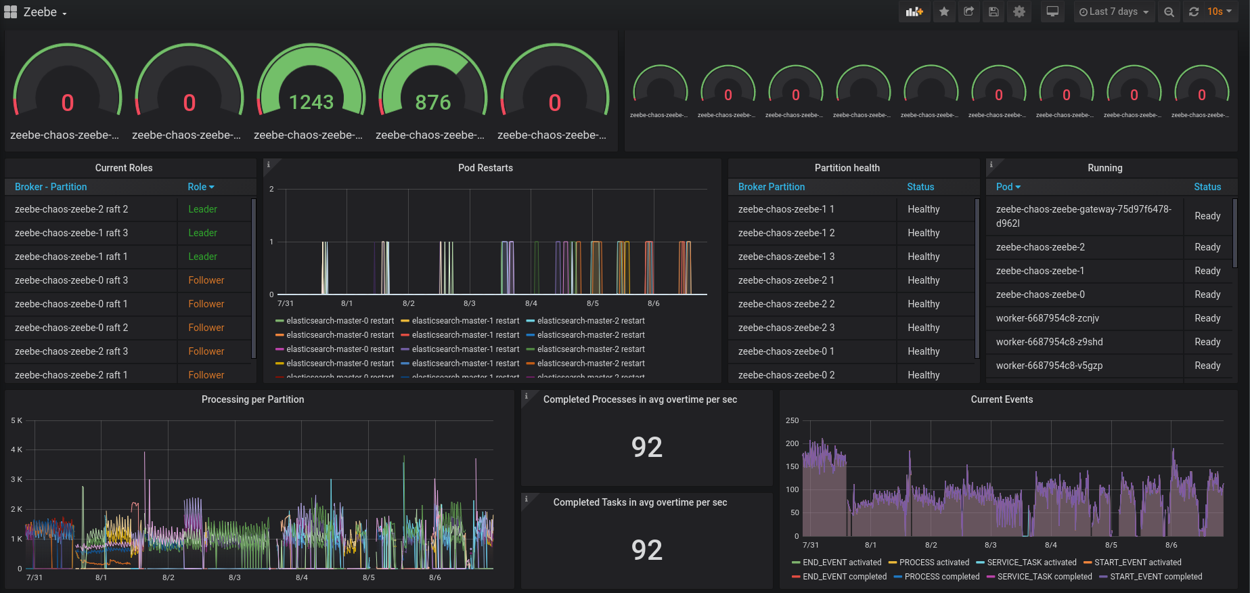Click Follower cell for zeebe-chaos-zeebe-0 raft 1
The width and height of the screenshot is (1250, 593).
coord(214,304)
